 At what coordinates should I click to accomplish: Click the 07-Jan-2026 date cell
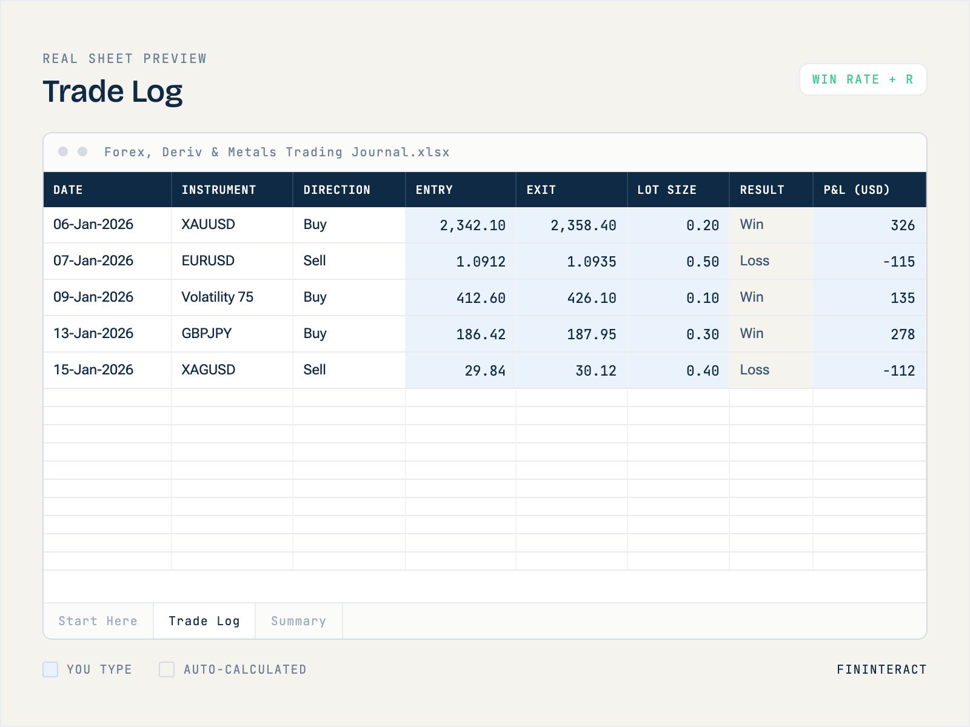click(107, 261)
